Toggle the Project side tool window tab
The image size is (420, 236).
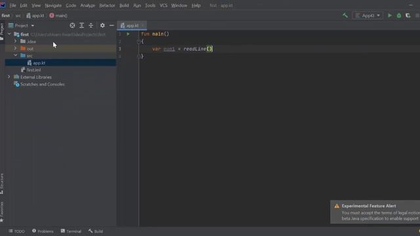tap(2, 31)
